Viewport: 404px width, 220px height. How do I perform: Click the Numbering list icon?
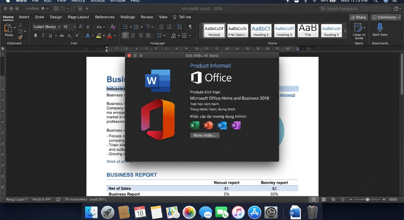pos(136,27)
